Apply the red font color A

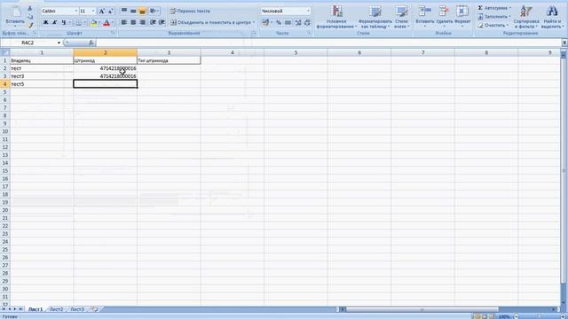(106, 23)
